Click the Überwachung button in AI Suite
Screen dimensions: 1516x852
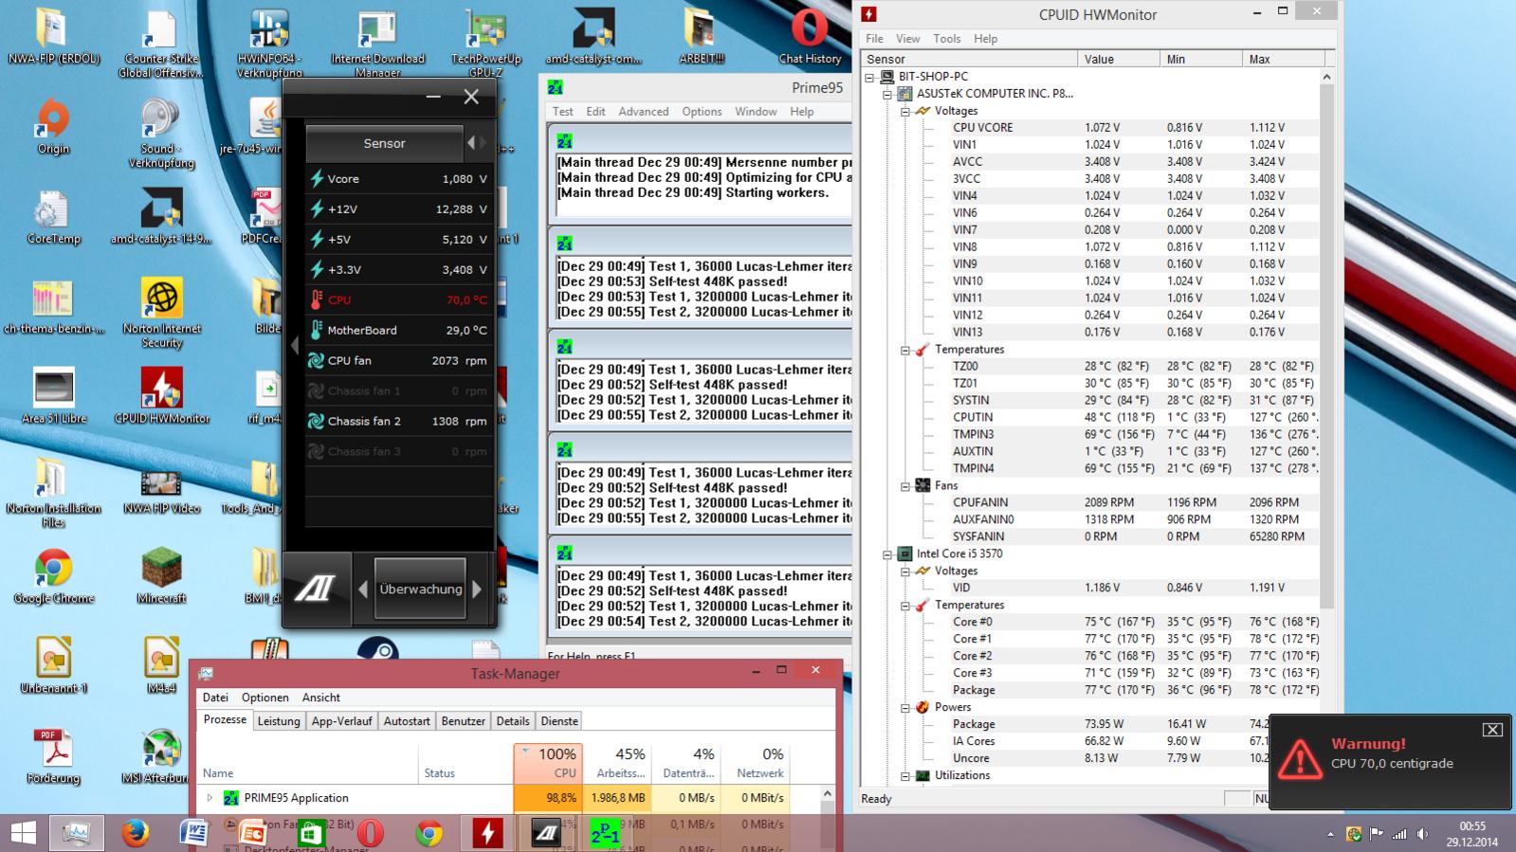tap(420, 589)
